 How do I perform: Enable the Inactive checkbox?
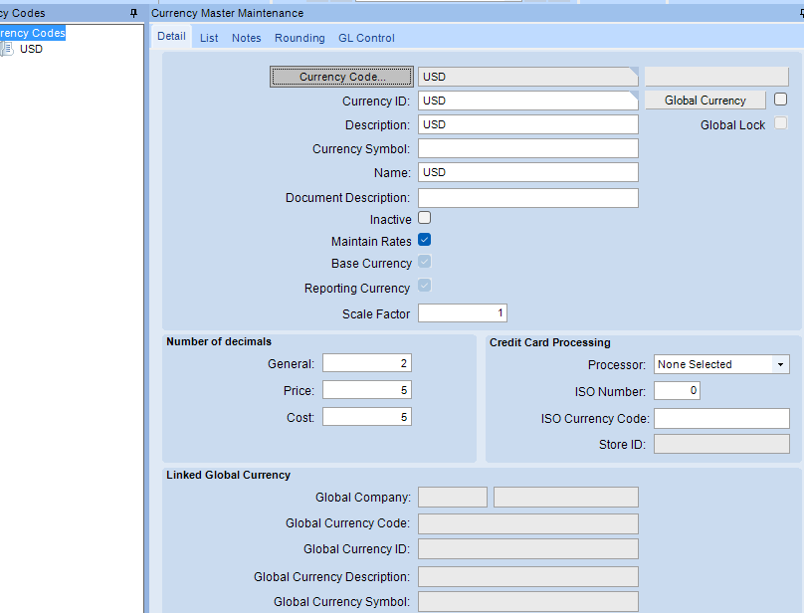click(x=425, y=218)
